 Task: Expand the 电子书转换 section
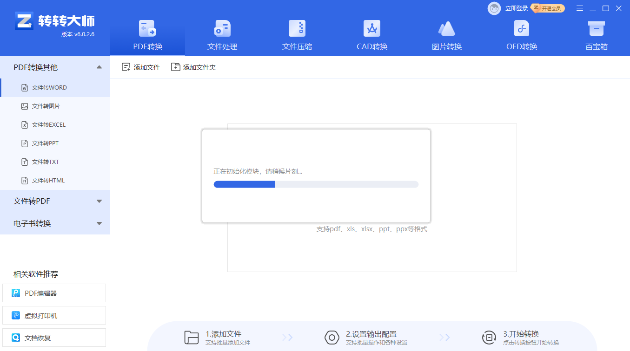[55, 223]
